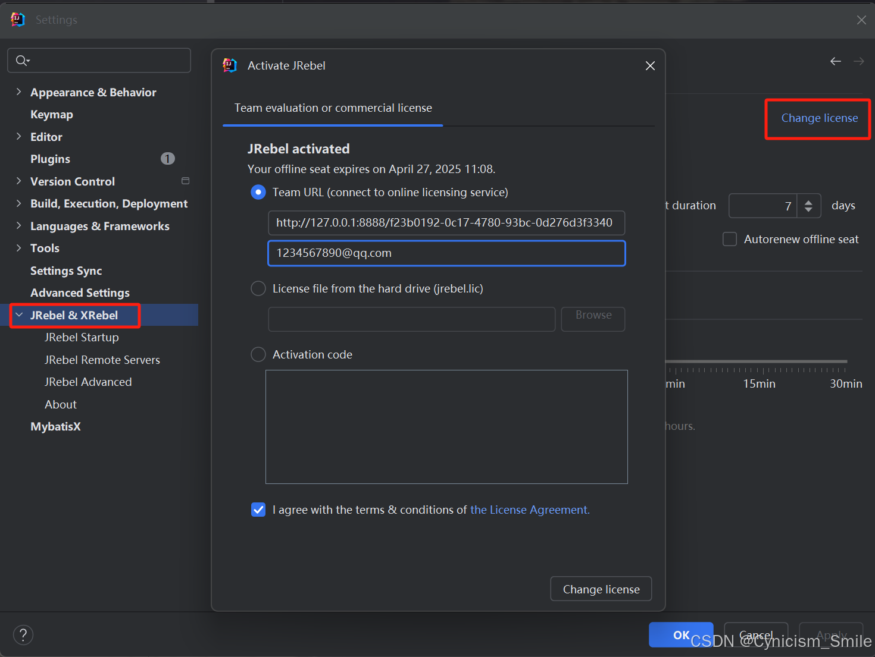Open the License Agreement link

tap(530, 510)
